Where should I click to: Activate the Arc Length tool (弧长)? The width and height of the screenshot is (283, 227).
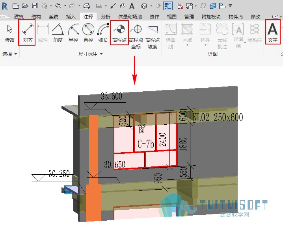[x=103, y=33]
